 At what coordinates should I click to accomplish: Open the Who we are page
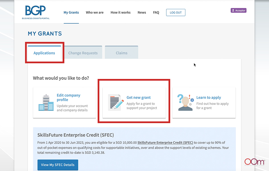click(95, 13)
